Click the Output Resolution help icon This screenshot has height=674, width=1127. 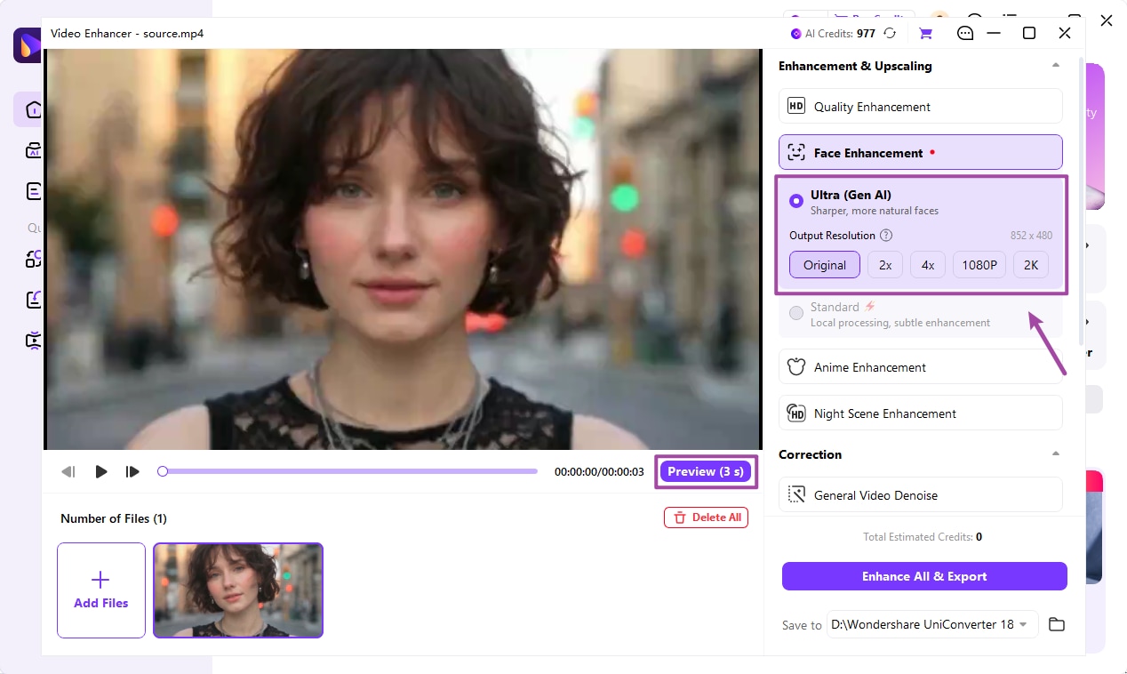coord(885,236)
